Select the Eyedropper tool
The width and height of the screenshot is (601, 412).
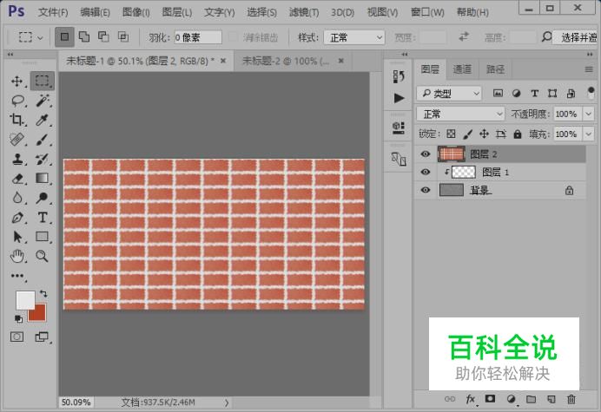click(42, 120)
